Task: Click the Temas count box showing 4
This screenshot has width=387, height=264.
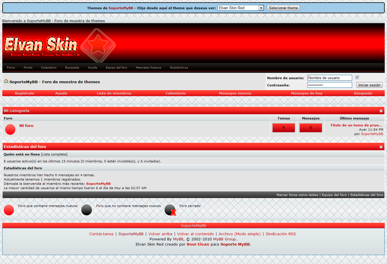Action: 284,128
